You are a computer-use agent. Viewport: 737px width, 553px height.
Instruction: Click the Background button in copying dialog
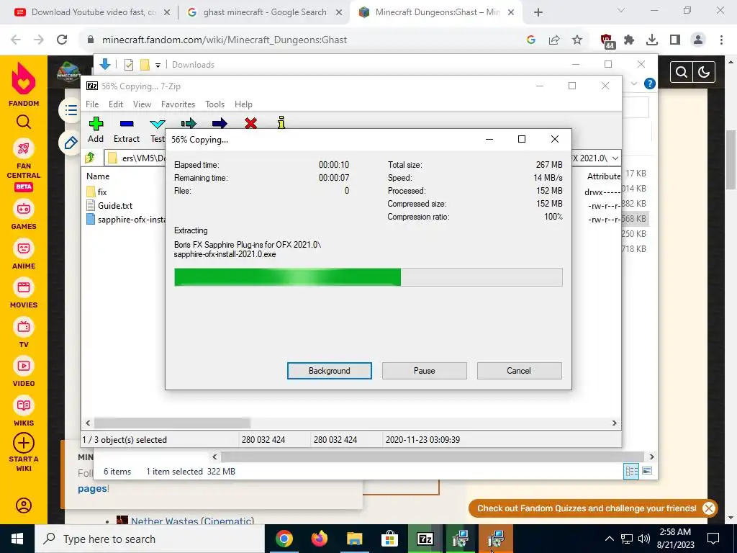330,371
